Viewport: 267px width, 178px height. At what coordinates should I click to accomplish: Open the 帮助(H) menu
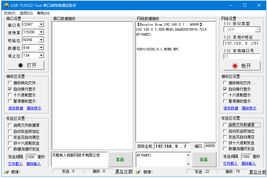pyautogui.click(x=43, y=13)
